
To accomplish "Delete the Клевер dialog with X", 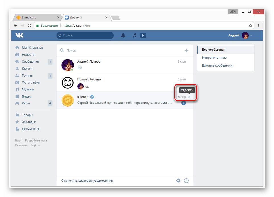I will click(x=190, y=97).
